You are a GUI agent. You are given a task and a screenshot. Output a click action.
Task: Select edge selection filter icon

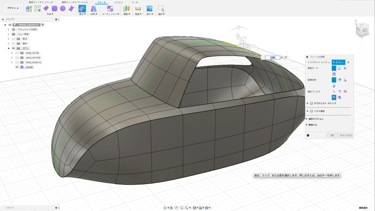(x=339, y=91)
